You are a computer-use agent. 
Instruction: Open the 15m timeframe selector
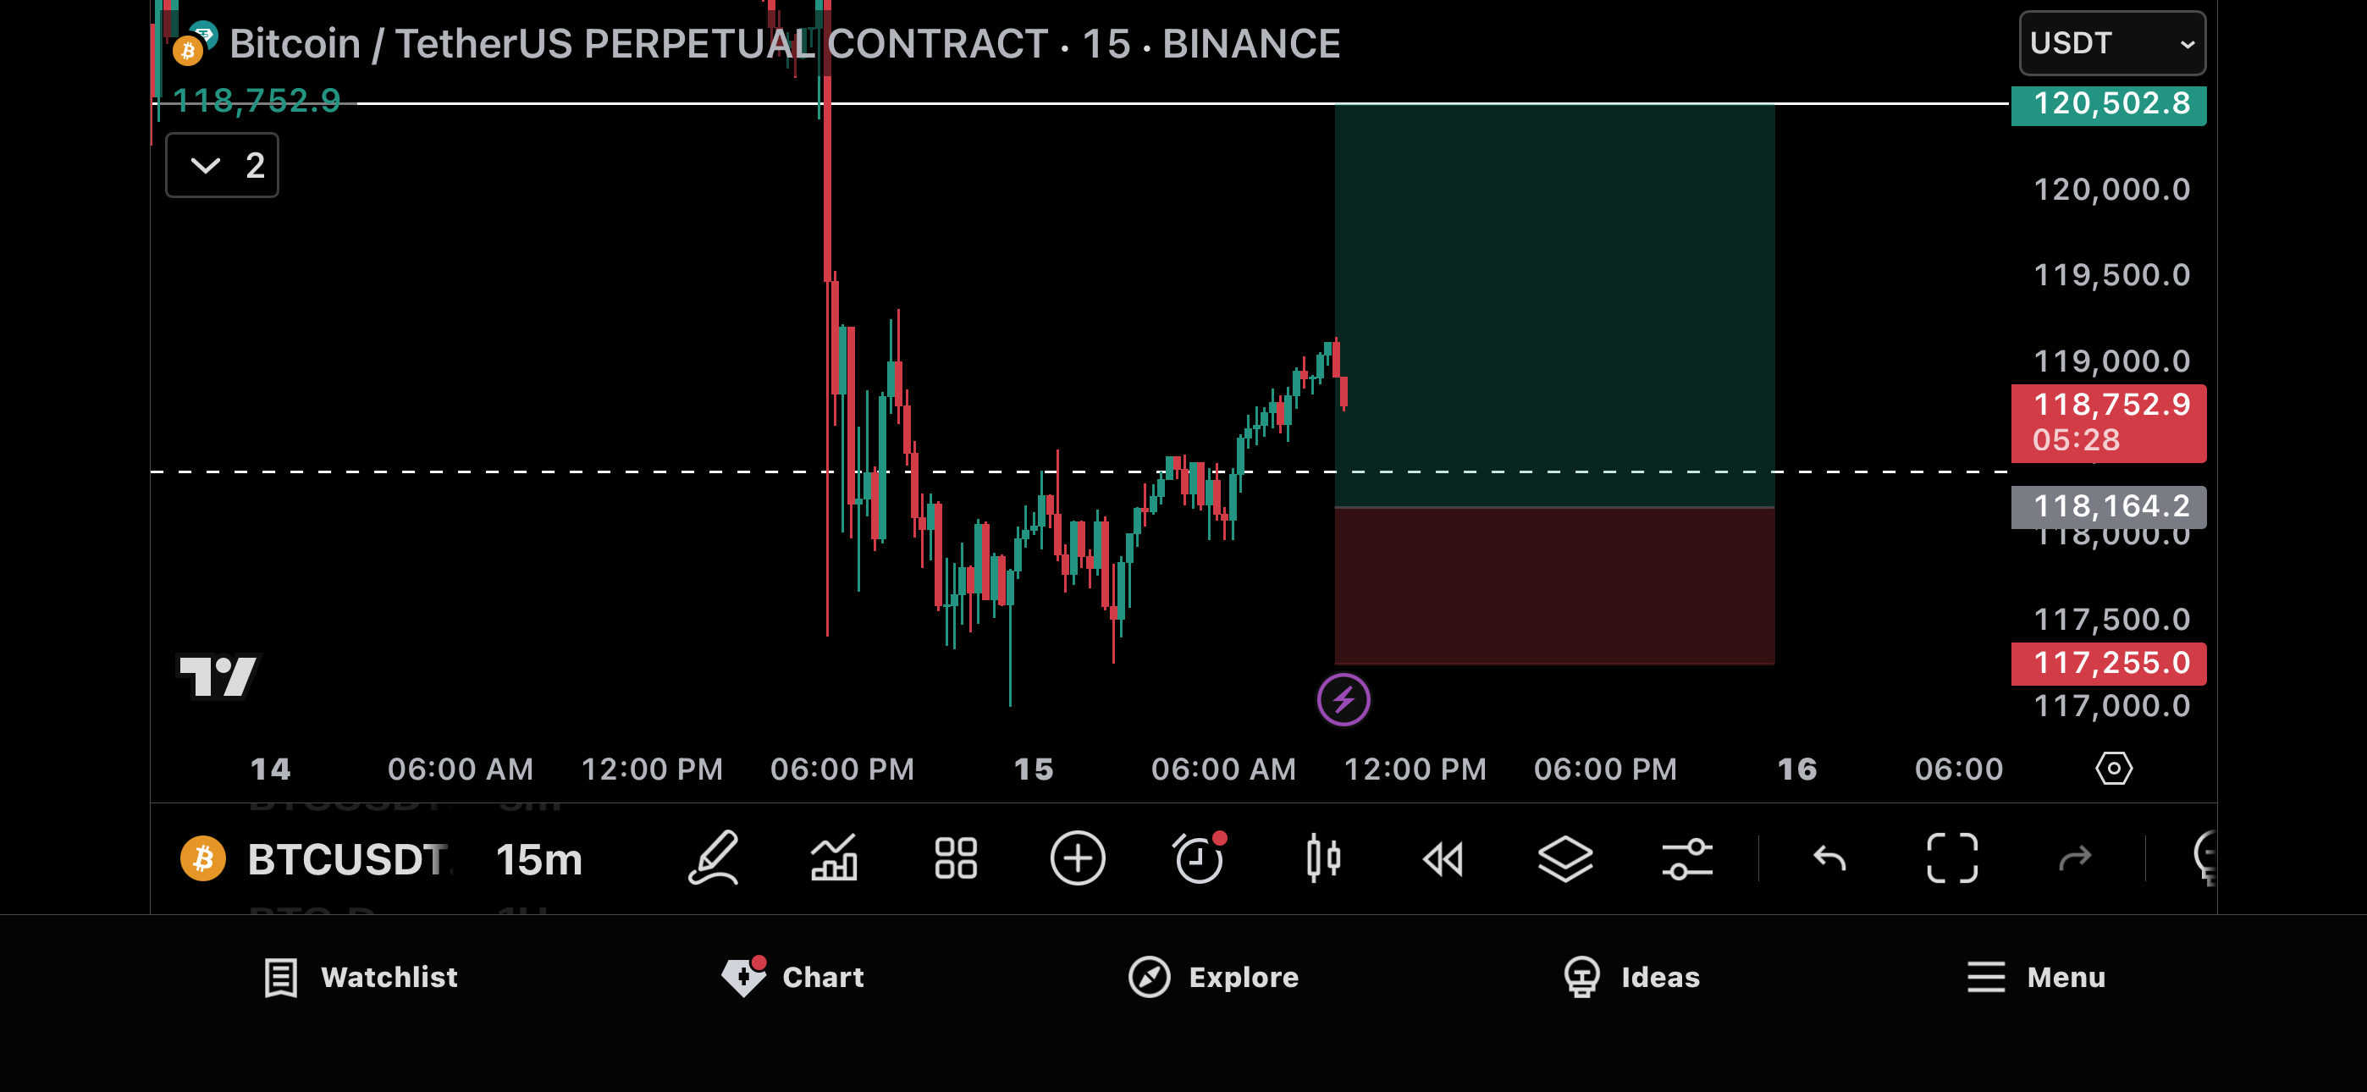(x=538, y=859)
